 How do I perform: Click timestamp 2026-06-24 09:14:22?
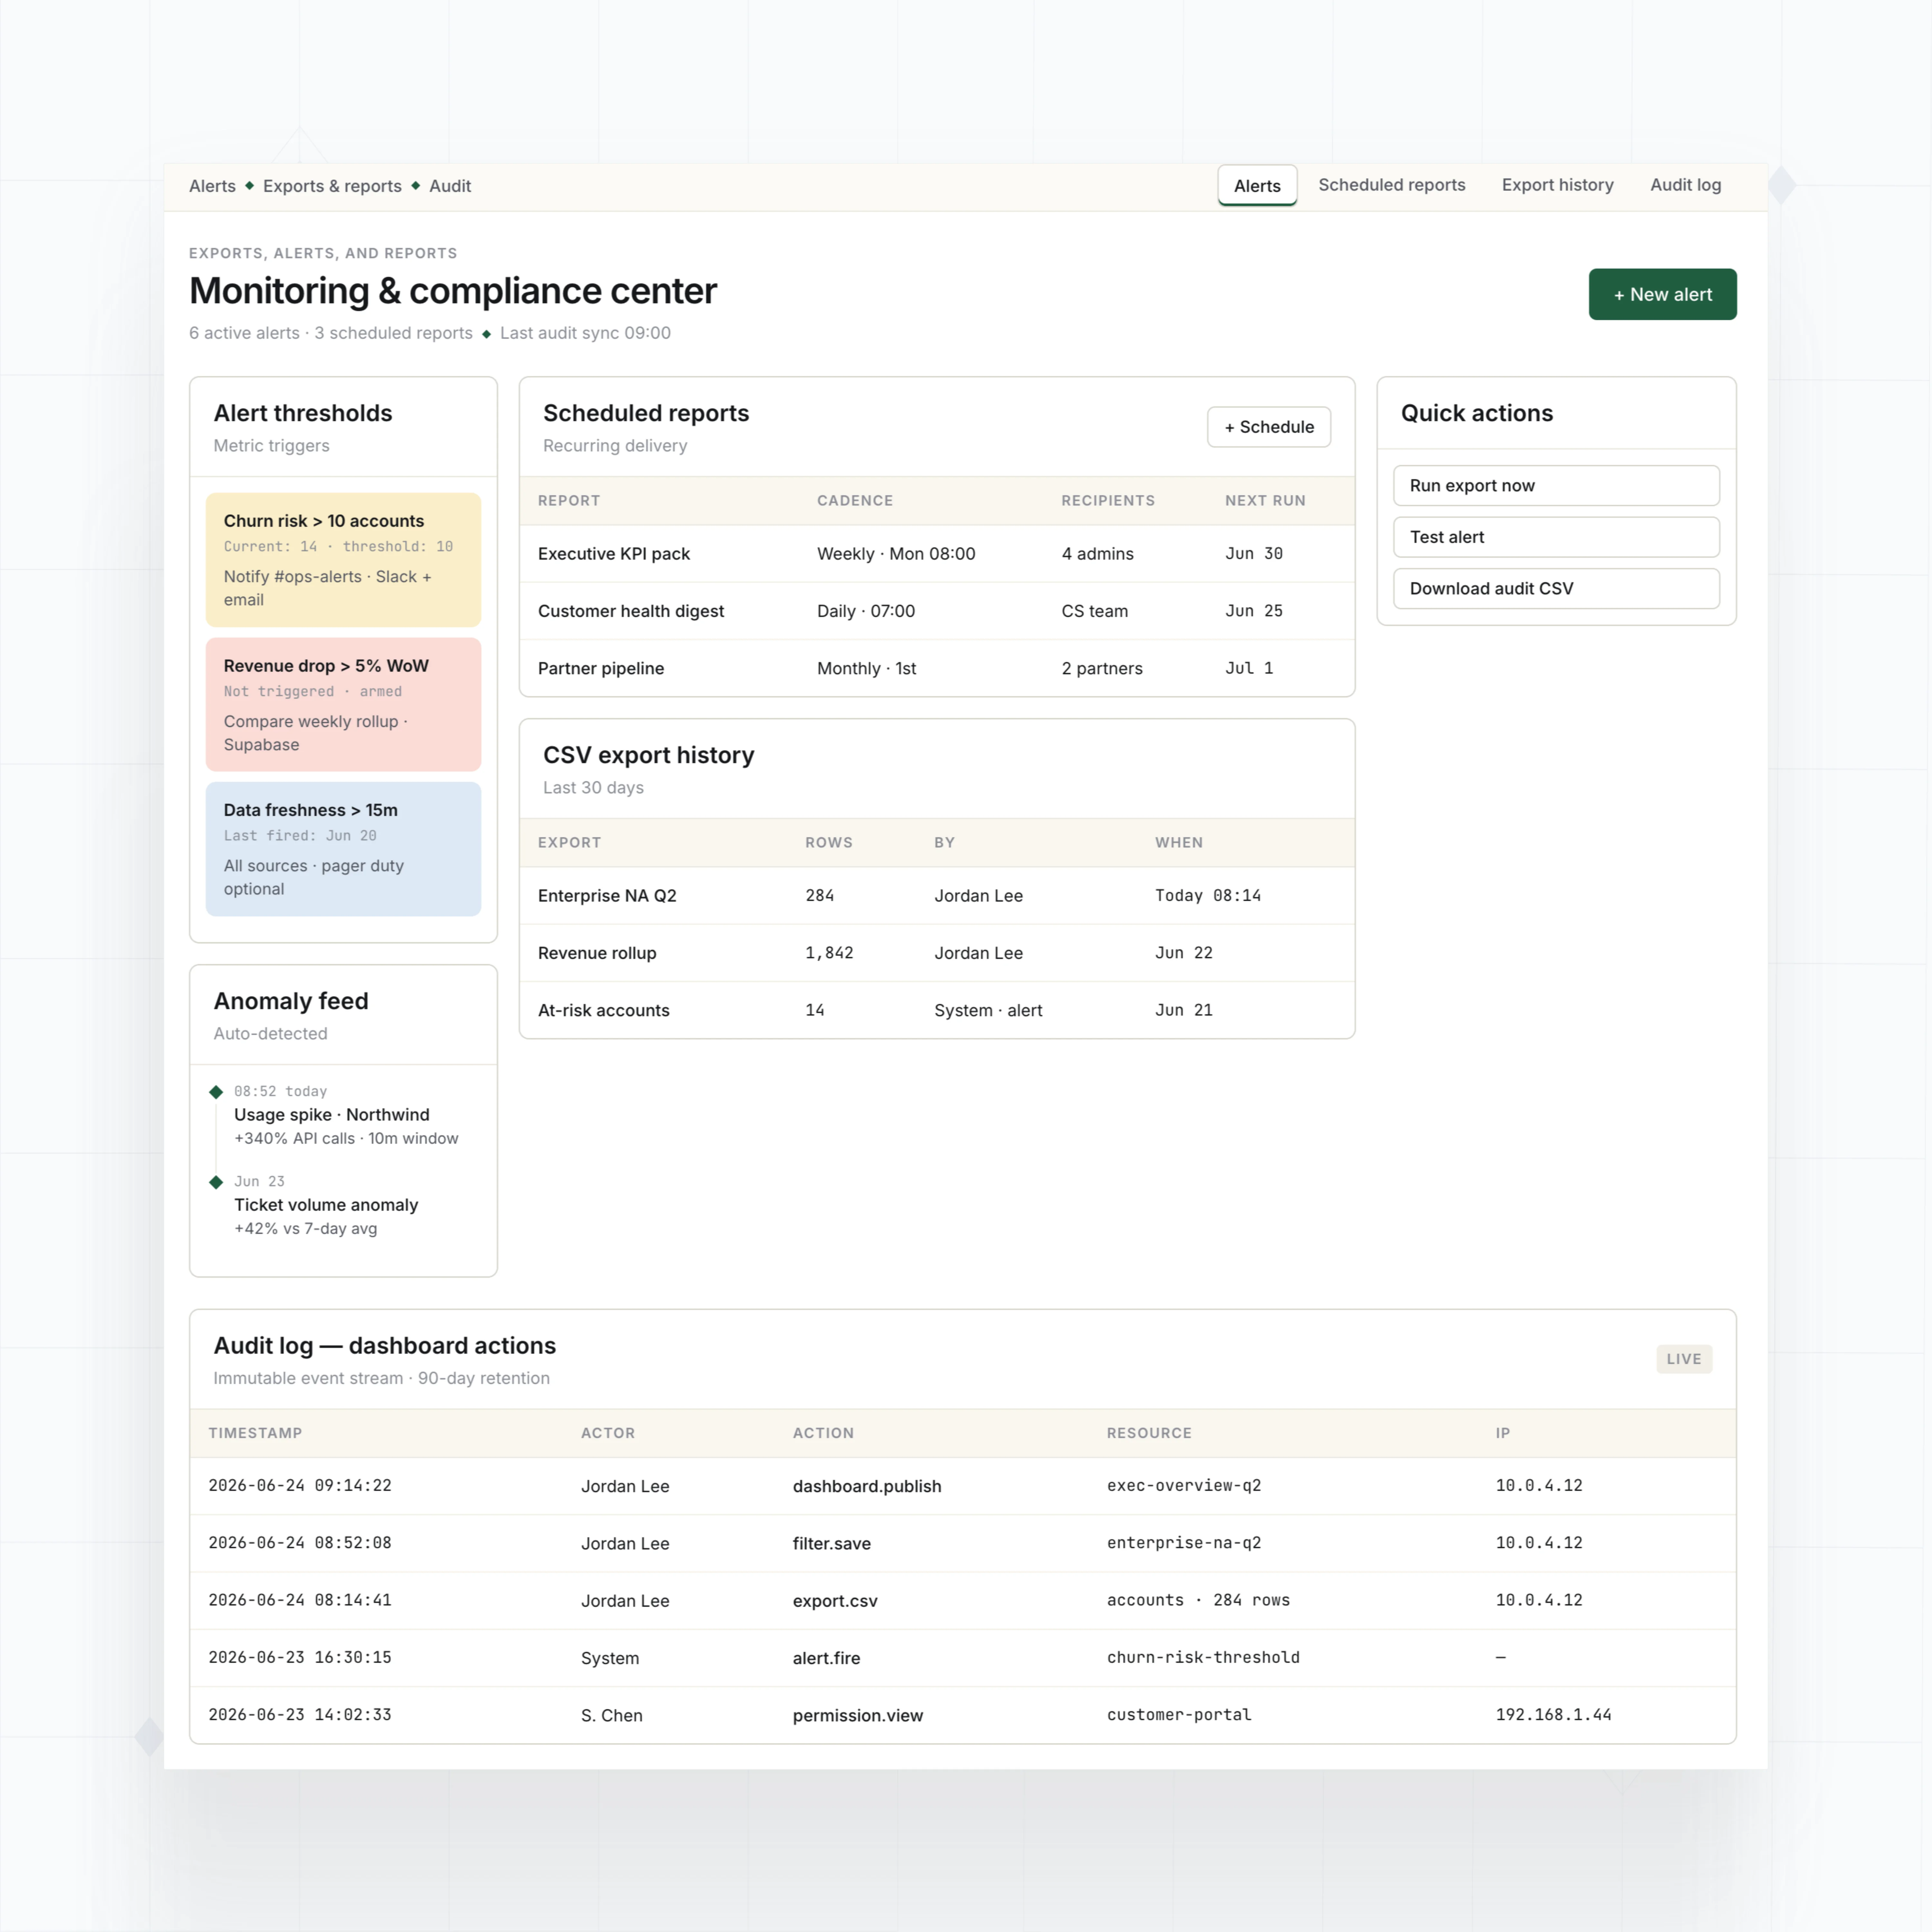click(x=300, y=1486)
